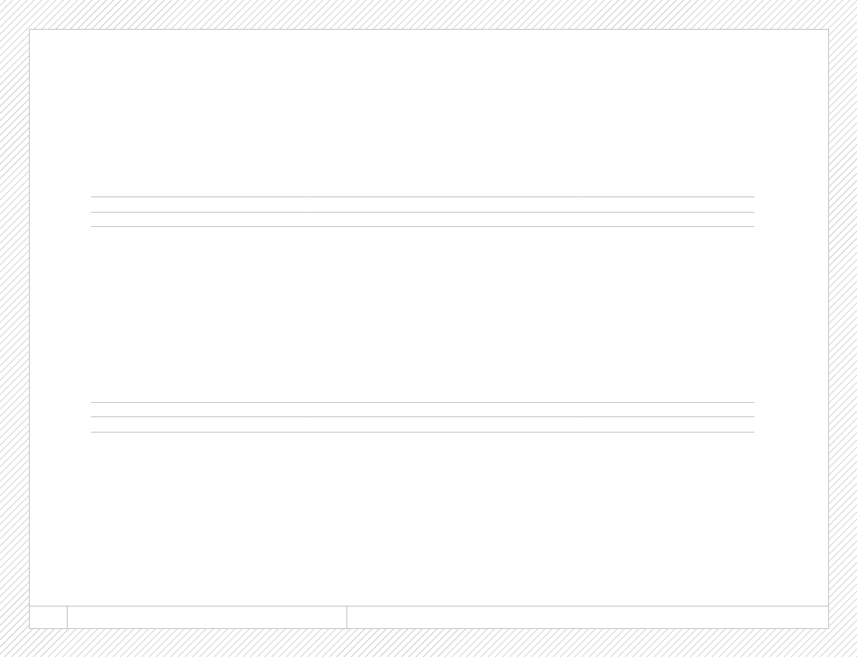This screenshot has width=857, height=657.
Task: Click the hatched border on the right side
Action: [843, 328]
